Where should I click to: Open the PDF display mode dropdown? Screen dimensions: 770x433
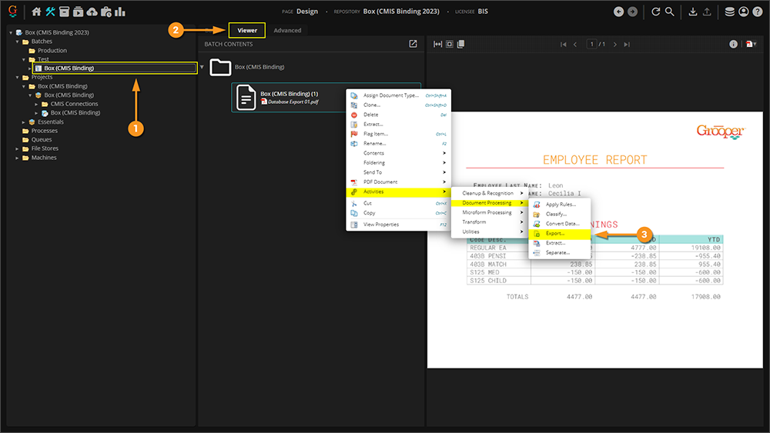[750, 45]
